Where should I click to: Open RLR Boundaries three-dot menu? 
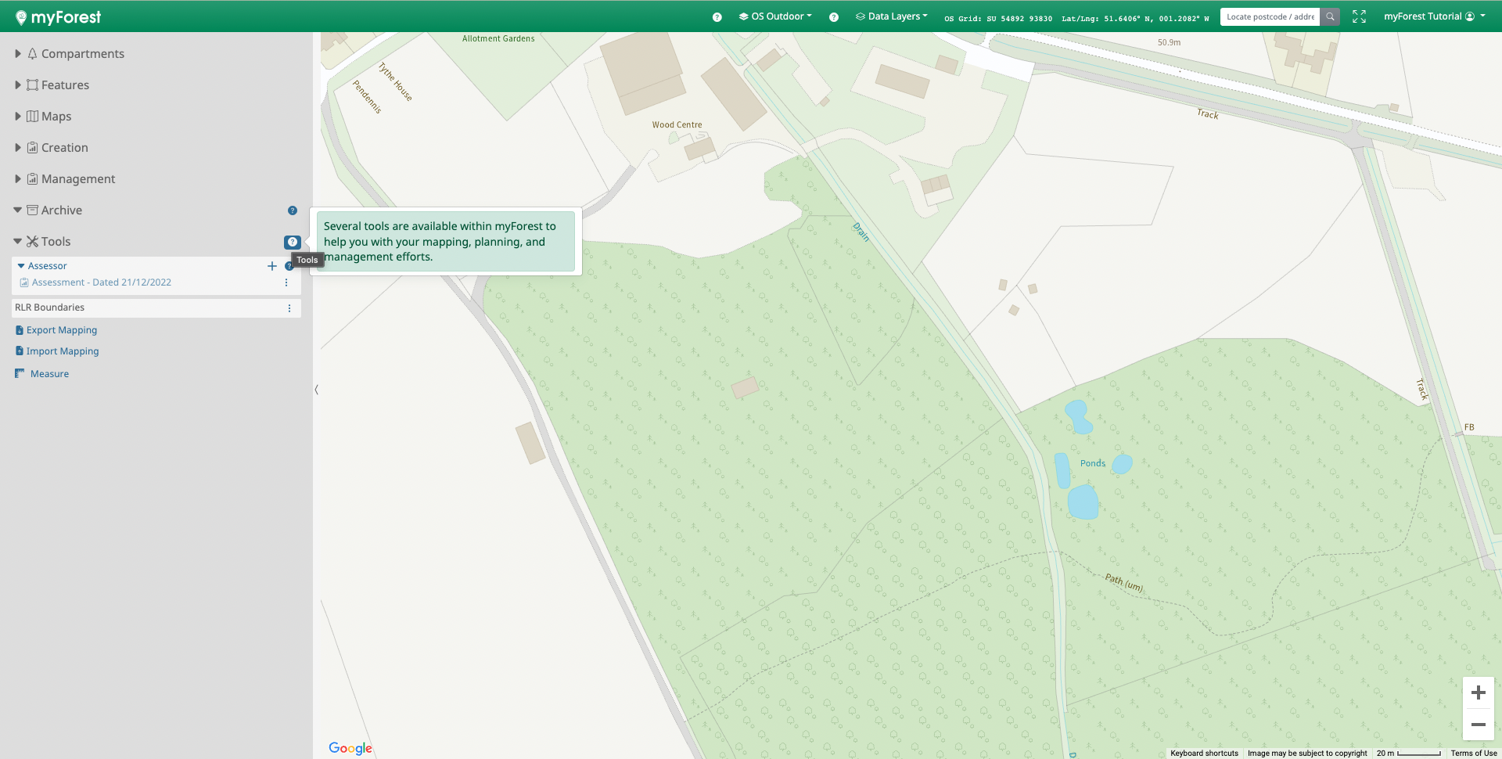coord(289,308)
